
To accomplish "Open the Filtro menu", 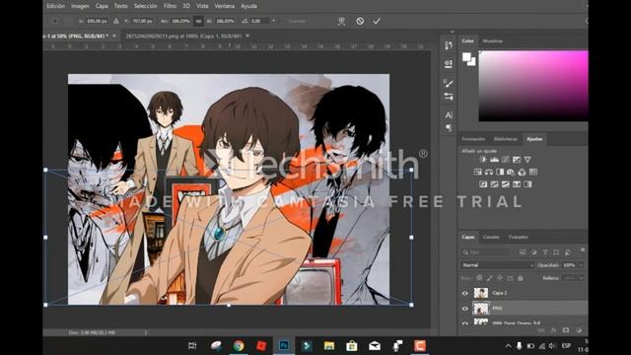I will (170, 6).
